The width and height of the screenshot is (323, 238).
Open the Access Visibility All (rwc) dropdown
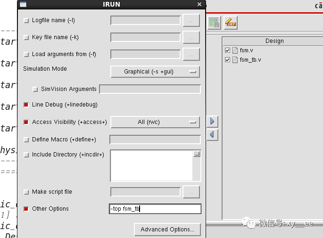tap(155, 122)
